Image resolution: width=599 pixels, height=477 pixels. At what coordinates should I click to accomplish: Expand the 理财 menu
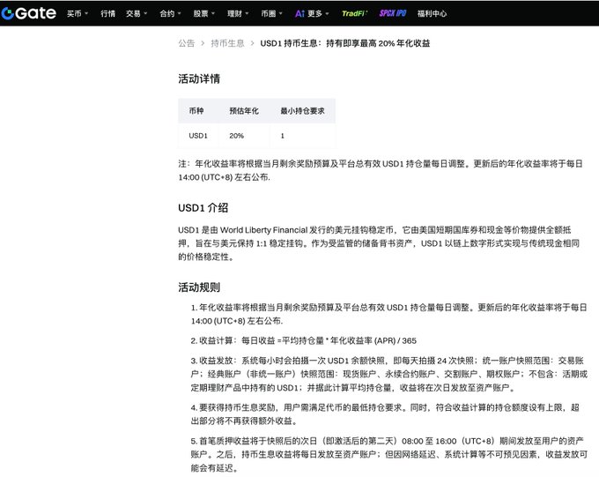click(x=238, y=14)
